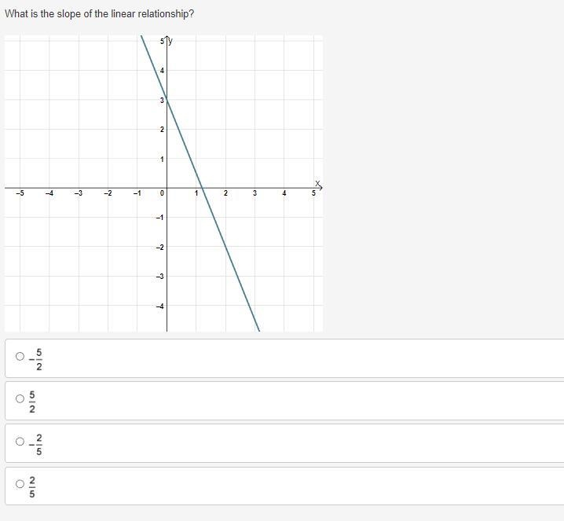Viewport: 564px width, 521px height.
Task: Click the line's y-intercept at 3
Action: point(167,100)
